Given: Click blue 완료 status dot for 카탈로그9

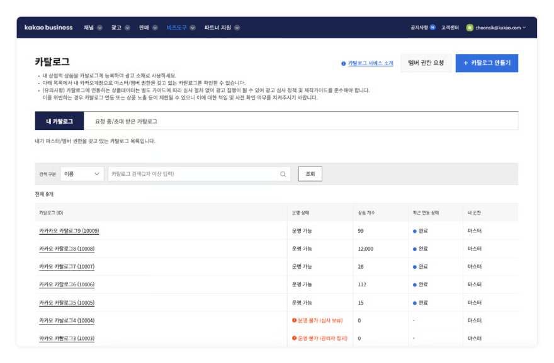Looking at the screenshot, I should 415,231.
